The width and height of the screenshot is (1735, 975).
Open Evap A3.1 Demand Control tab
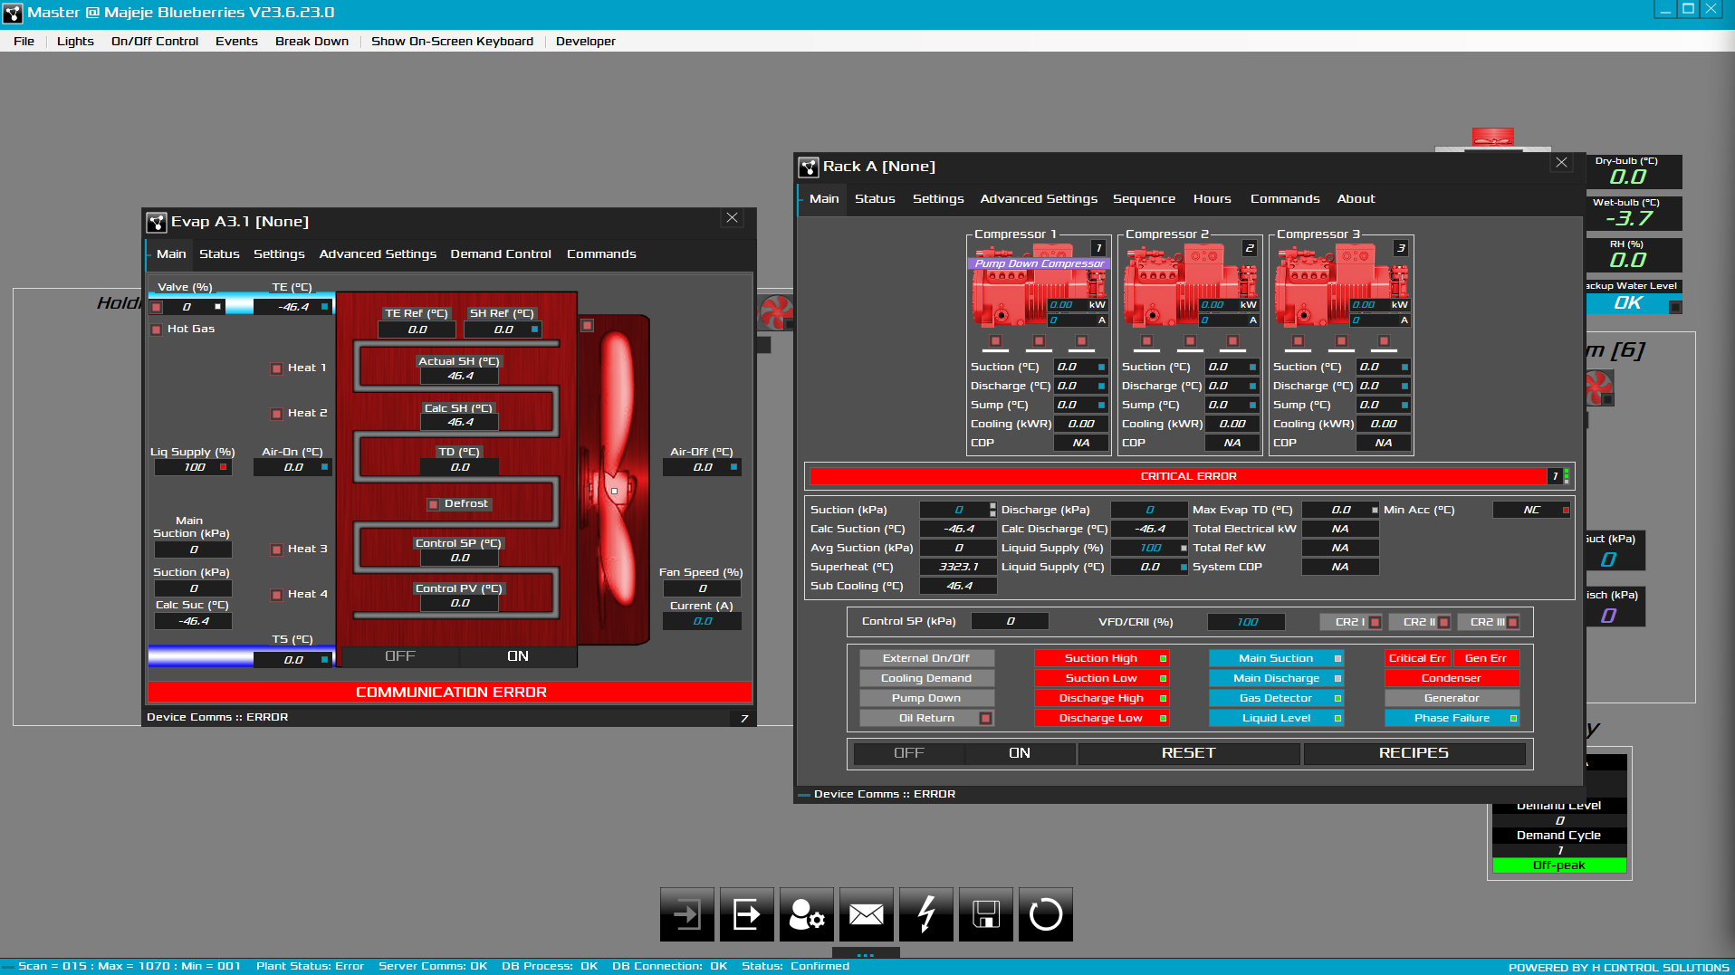coord(501,254)
